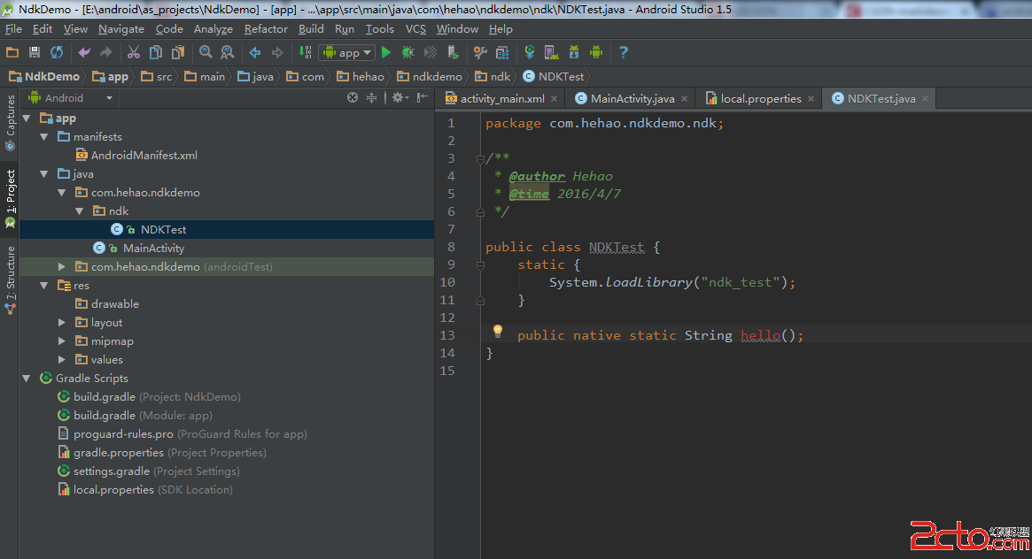Viewport: 1032px width, 559px height.
Task: Click the Find magnifier icon
Action: [206, 53]
